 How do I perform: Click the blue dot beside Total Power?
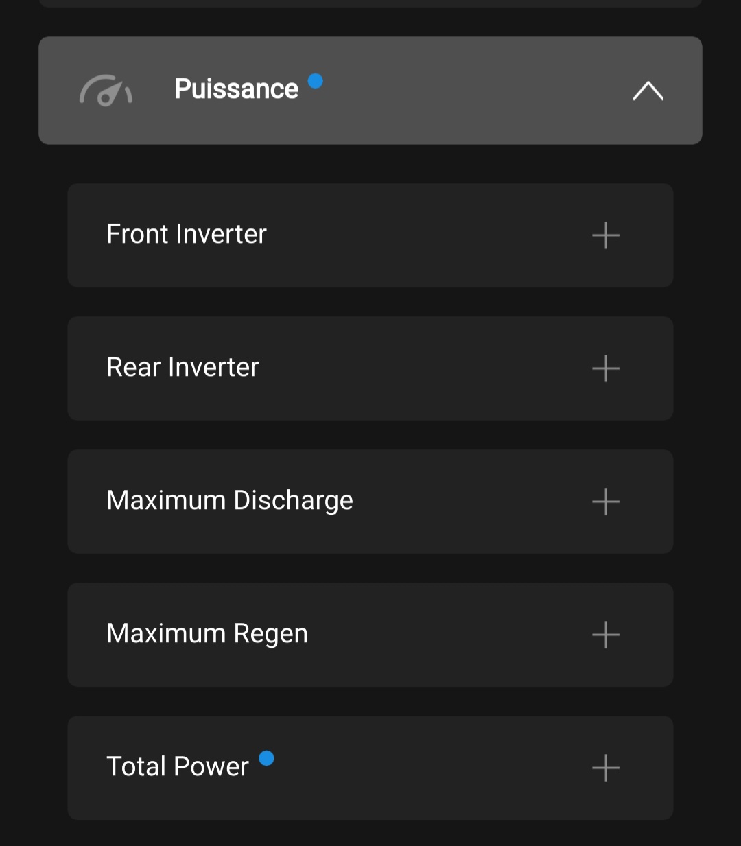click(x=266, y=758)
